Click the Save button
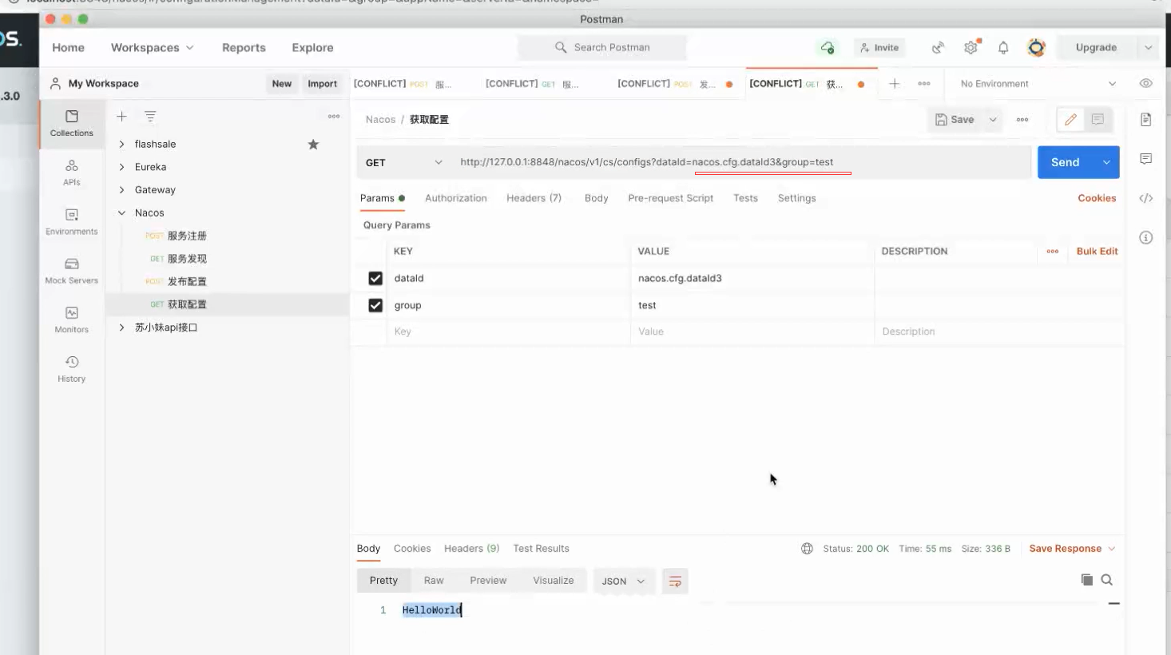The image size is (1171, 655). tap(955, 120)
